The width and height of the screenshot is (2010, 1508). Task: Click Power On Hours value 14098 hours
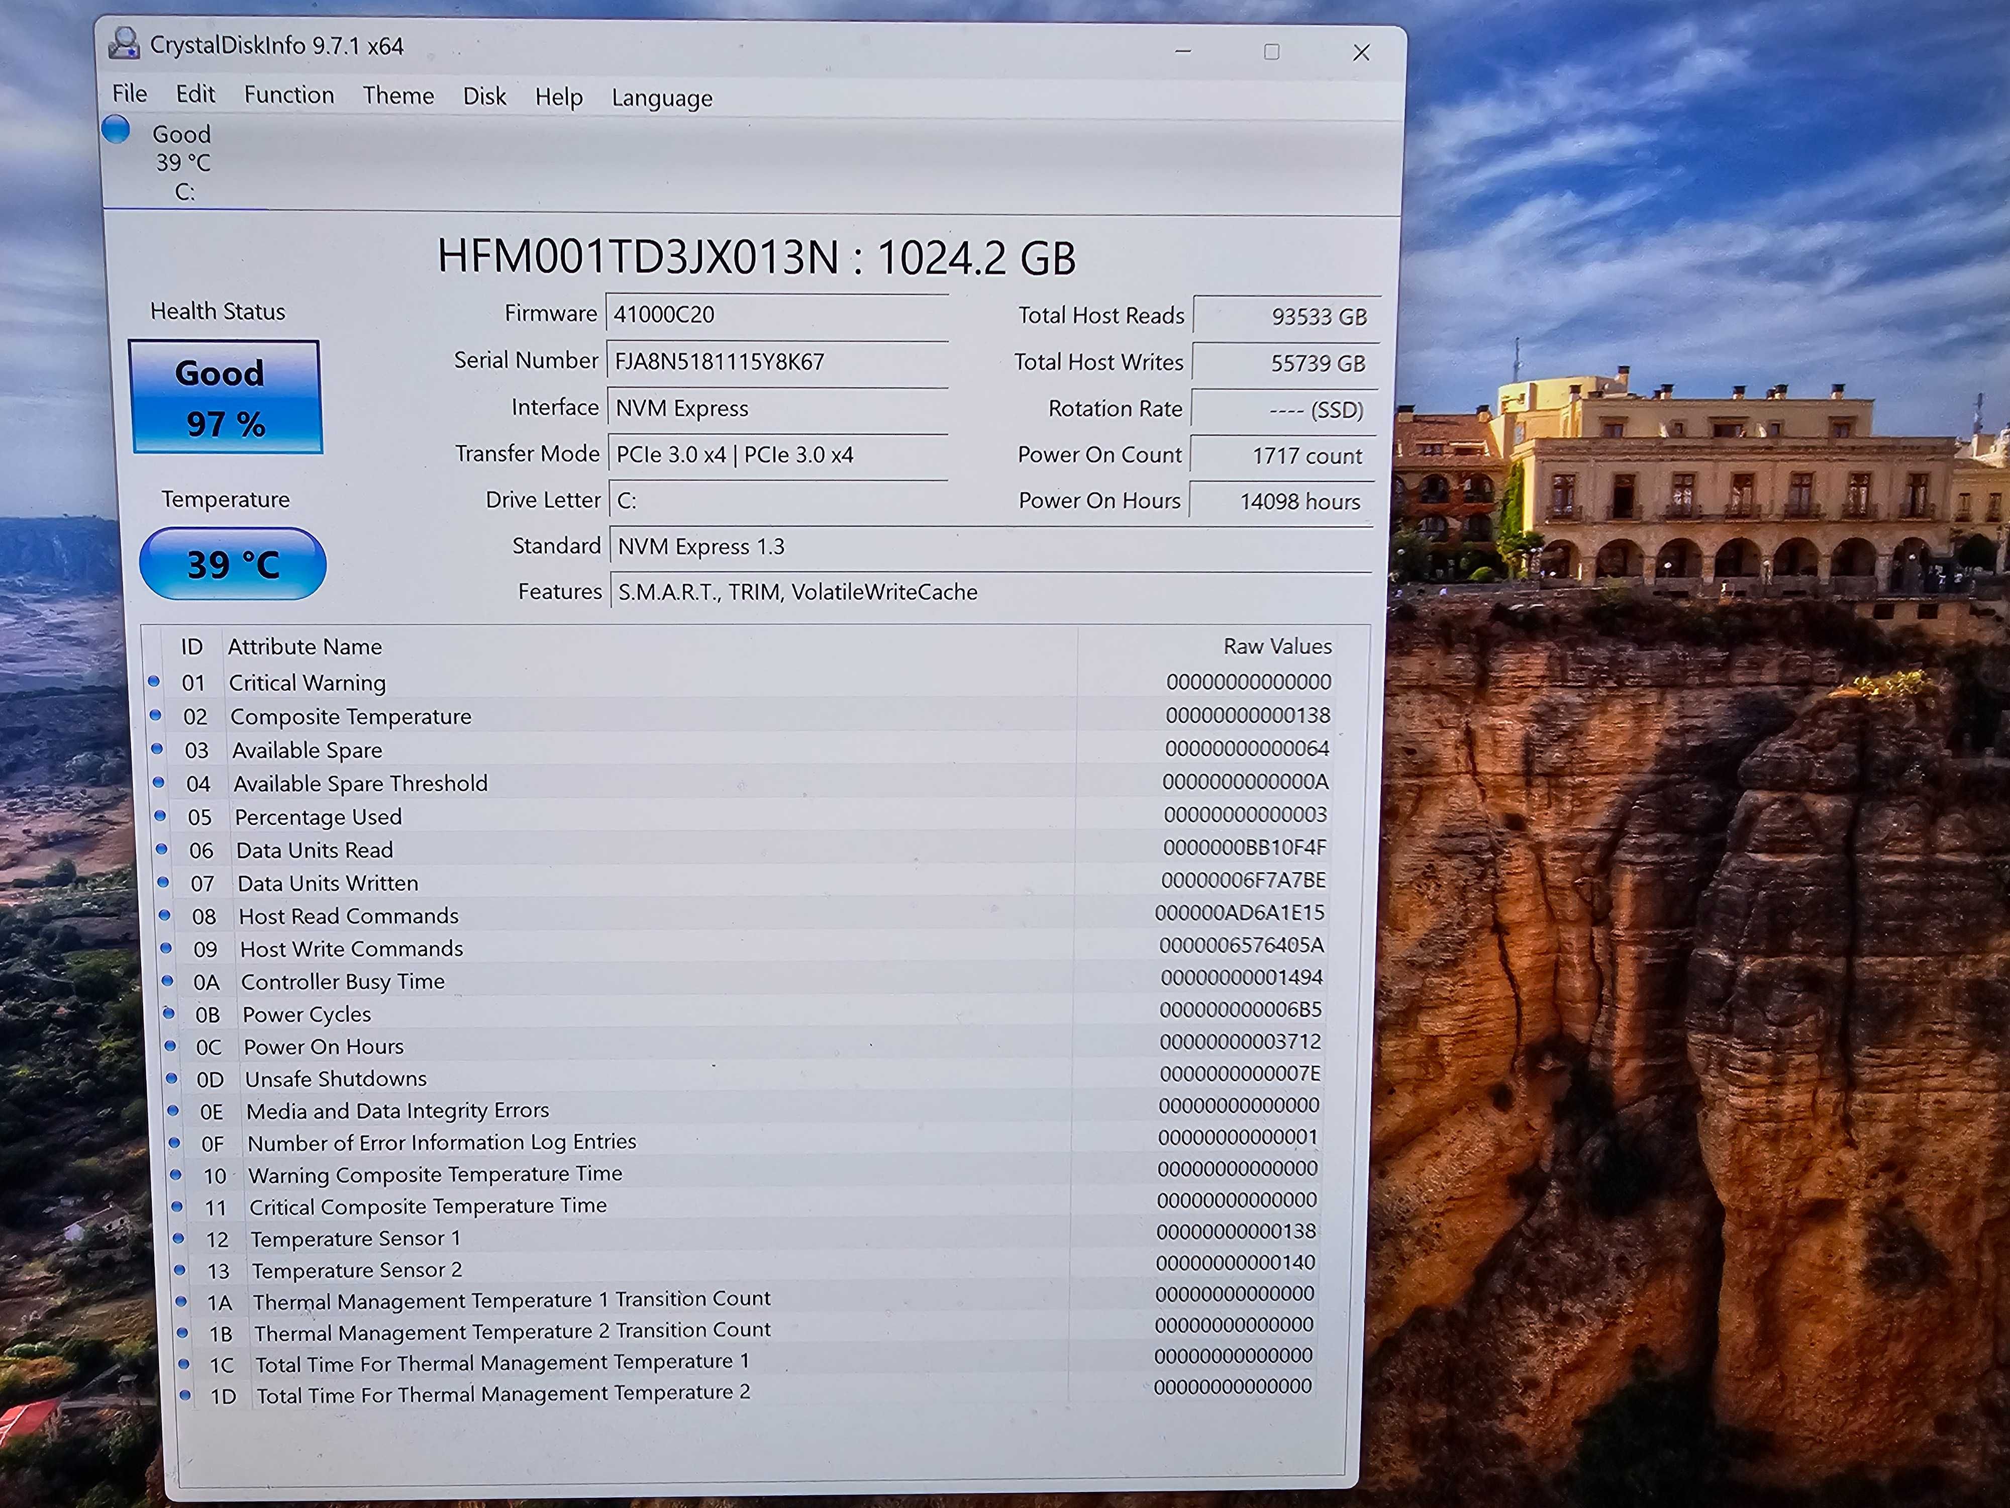(x=1283, y=502)
